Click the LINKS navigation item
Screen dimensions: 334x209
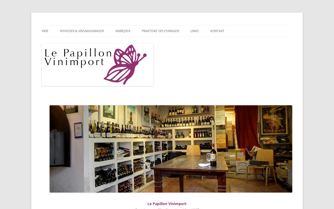(x=195, y=31)
